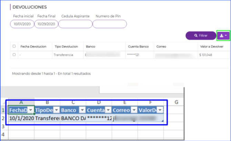
Task: Select Excel row 1 header
Action: click(x=3, y=110)
